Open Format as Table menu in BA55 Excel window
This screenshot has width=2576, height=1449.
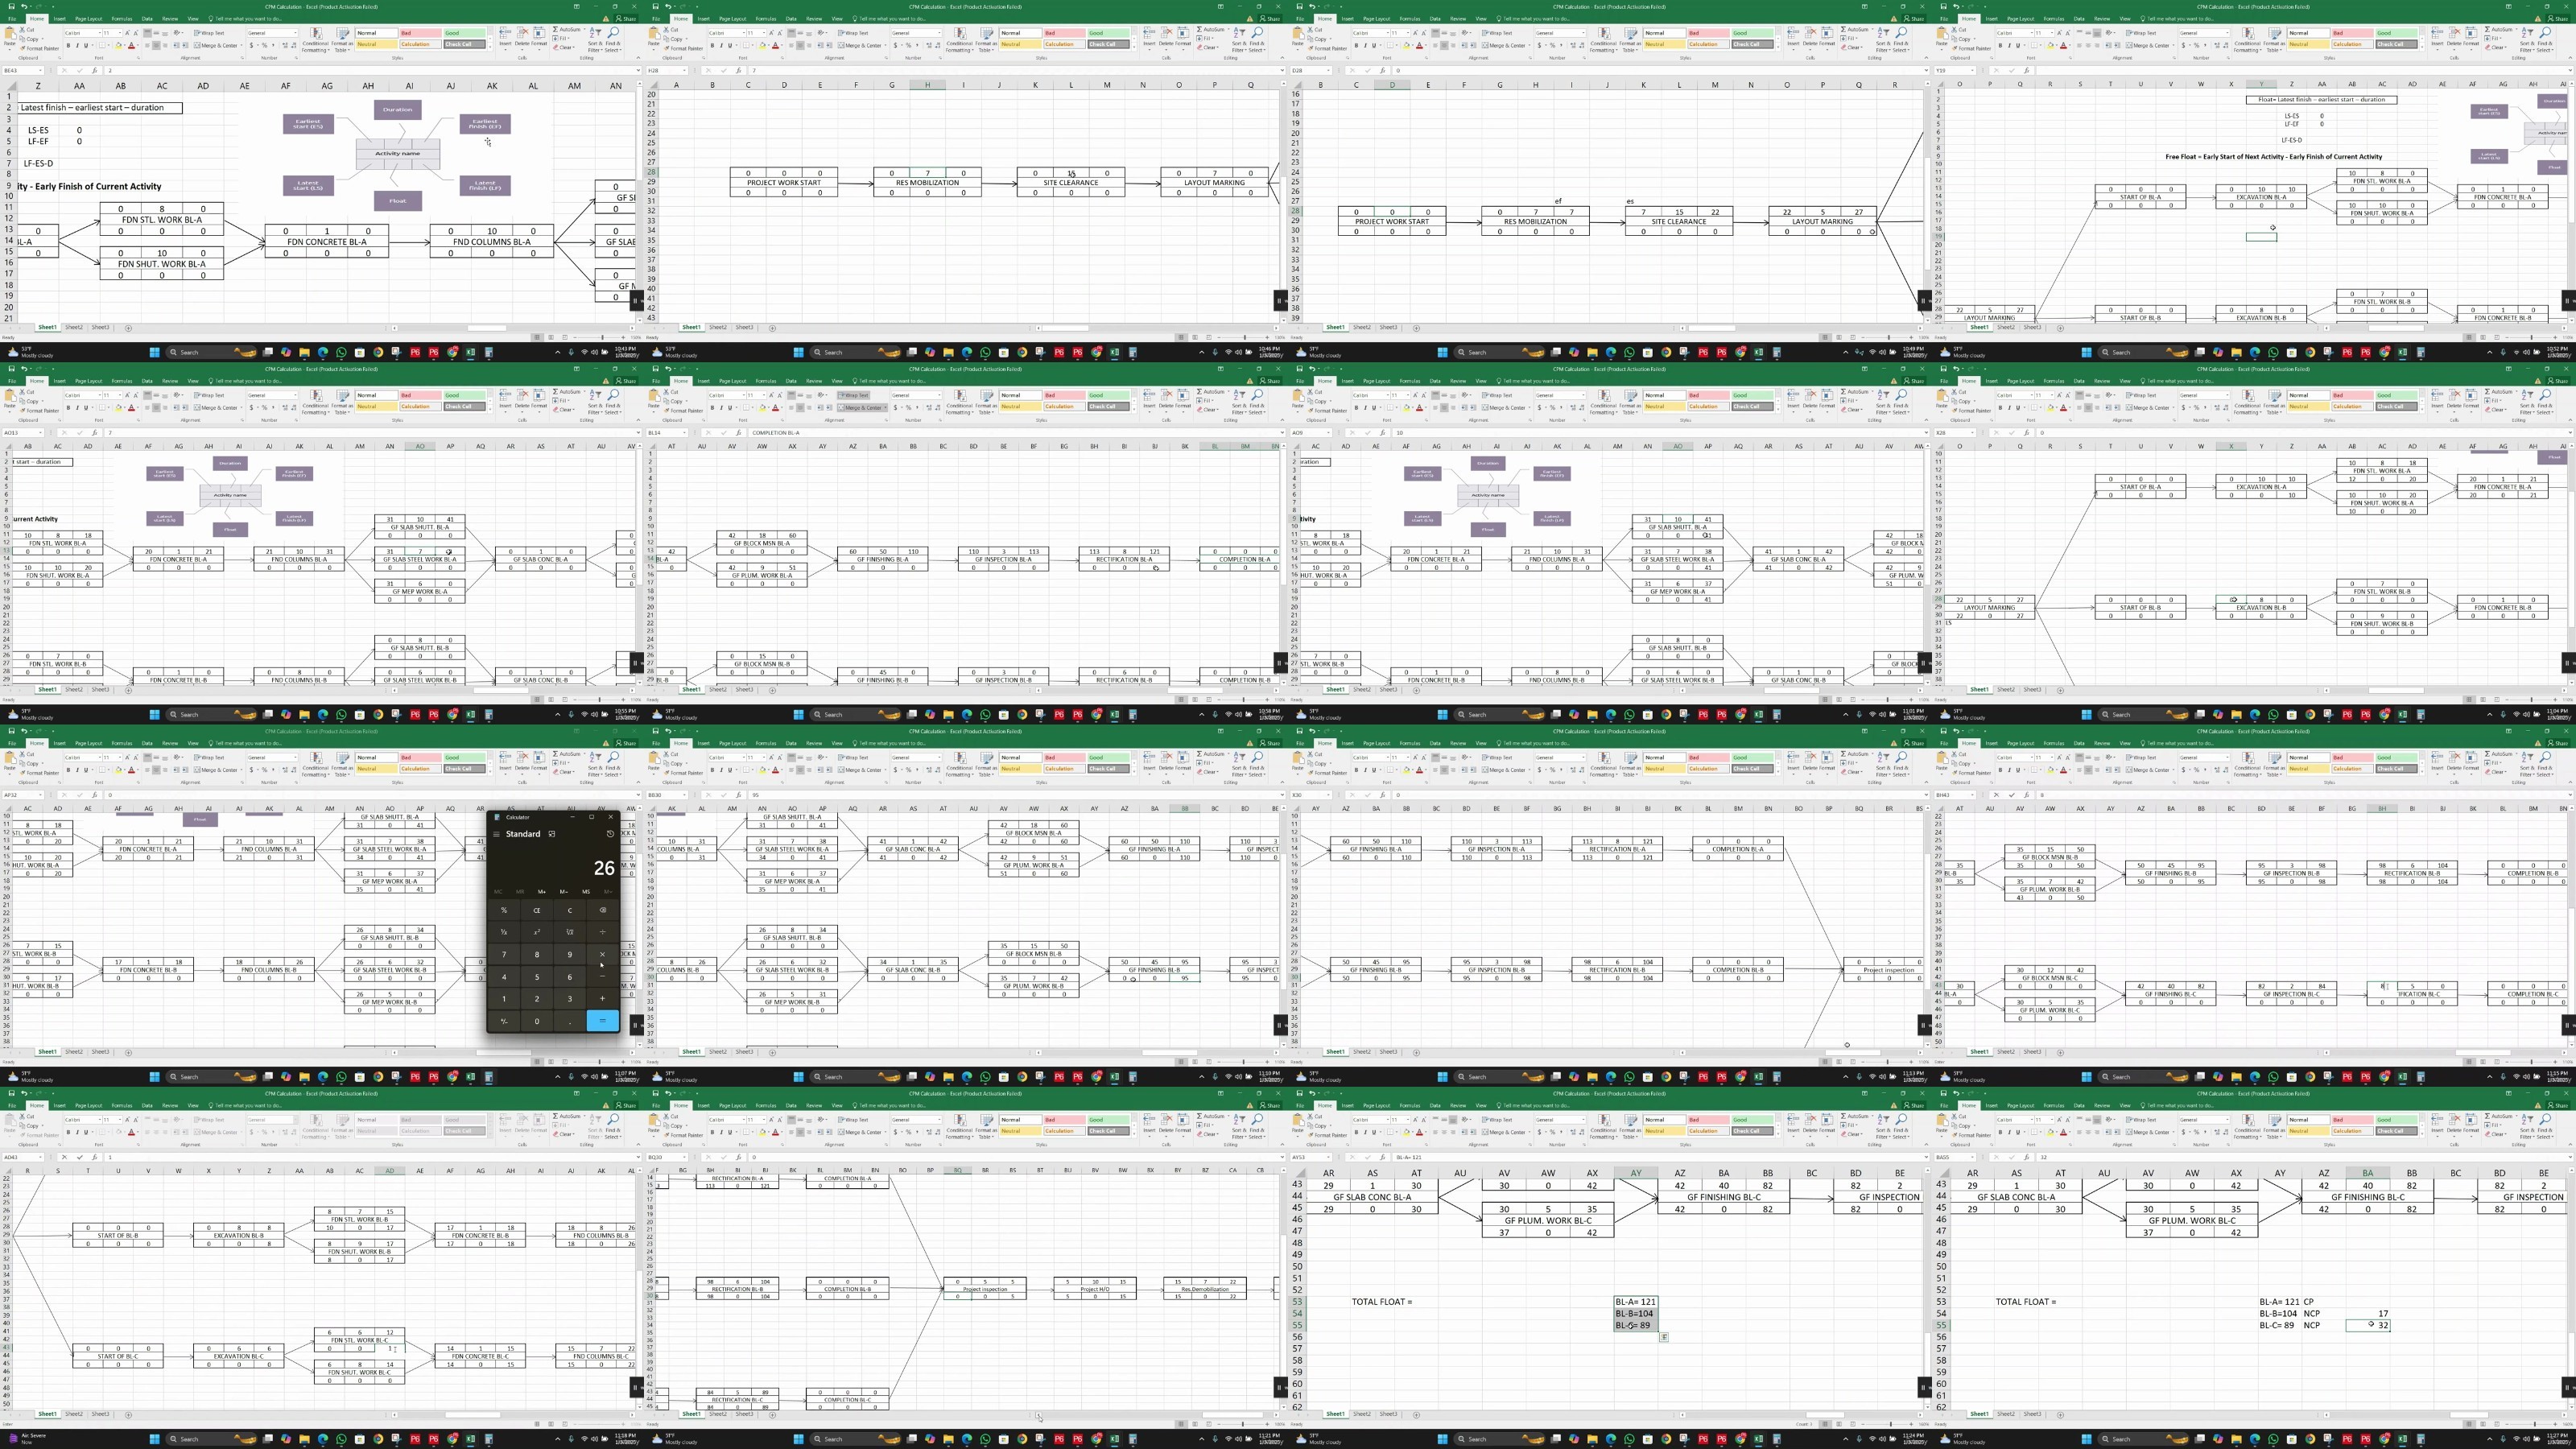pos(2274,1127)
